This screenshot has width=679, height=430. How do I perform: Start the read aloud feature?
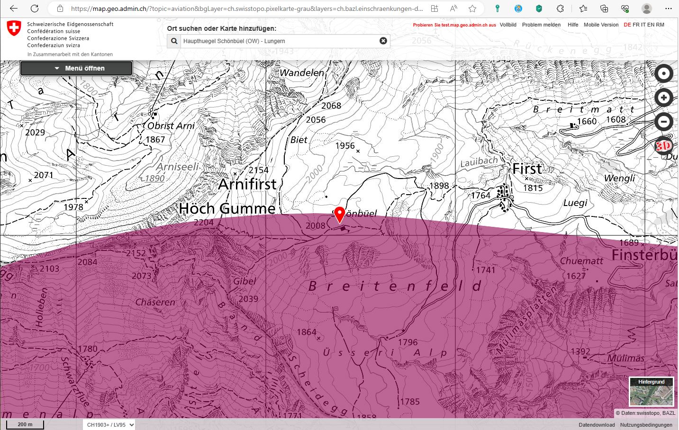point(453,9)
